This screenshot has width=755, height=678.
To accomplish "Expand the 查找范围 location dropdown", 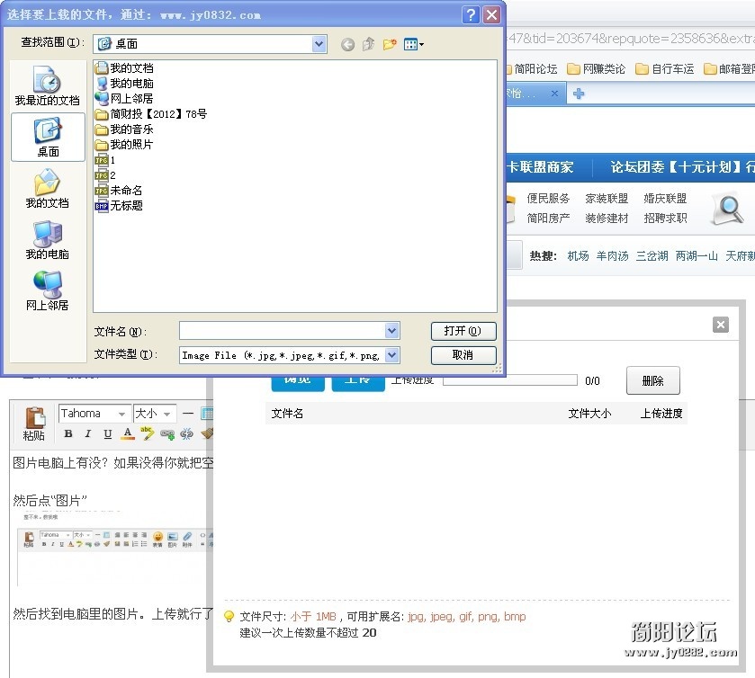I will pyautogui.click(x=319, y=44).
